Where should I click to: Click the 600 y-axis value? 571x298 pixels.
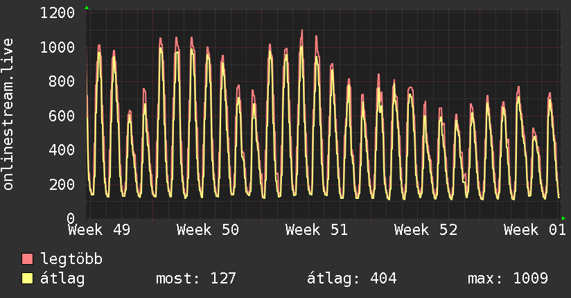(x=62, y=116)
